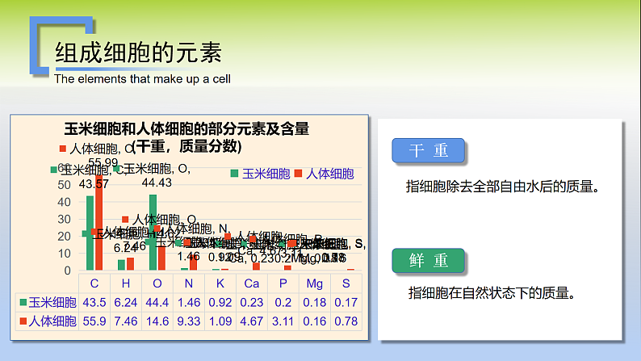The height and width of the screenshot is (361, 641).
Task: Select the table cell value 0.23
Action: click(252, 303)
